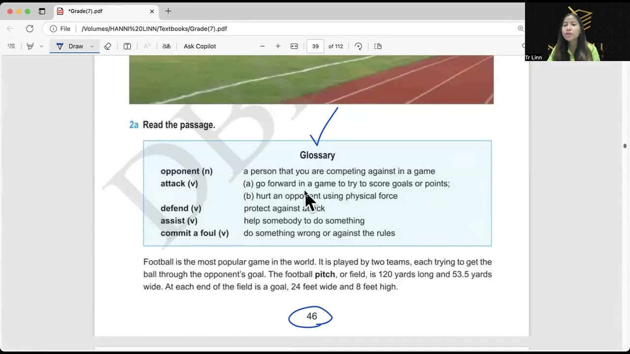Select the Highlight tool
This screenshot has height=354, width=630.
31,46
